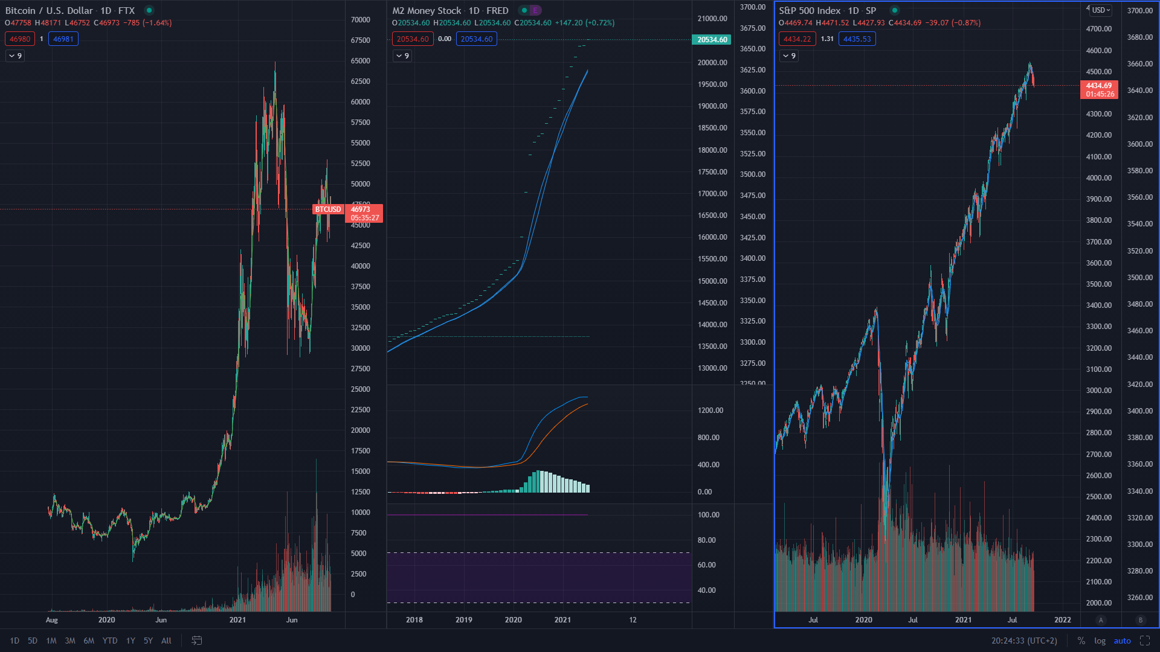Click Bitcoin sell price 46980 button
Viewport: 1160px width, 652px height.
pyautogui.click(x=20, y=39)
